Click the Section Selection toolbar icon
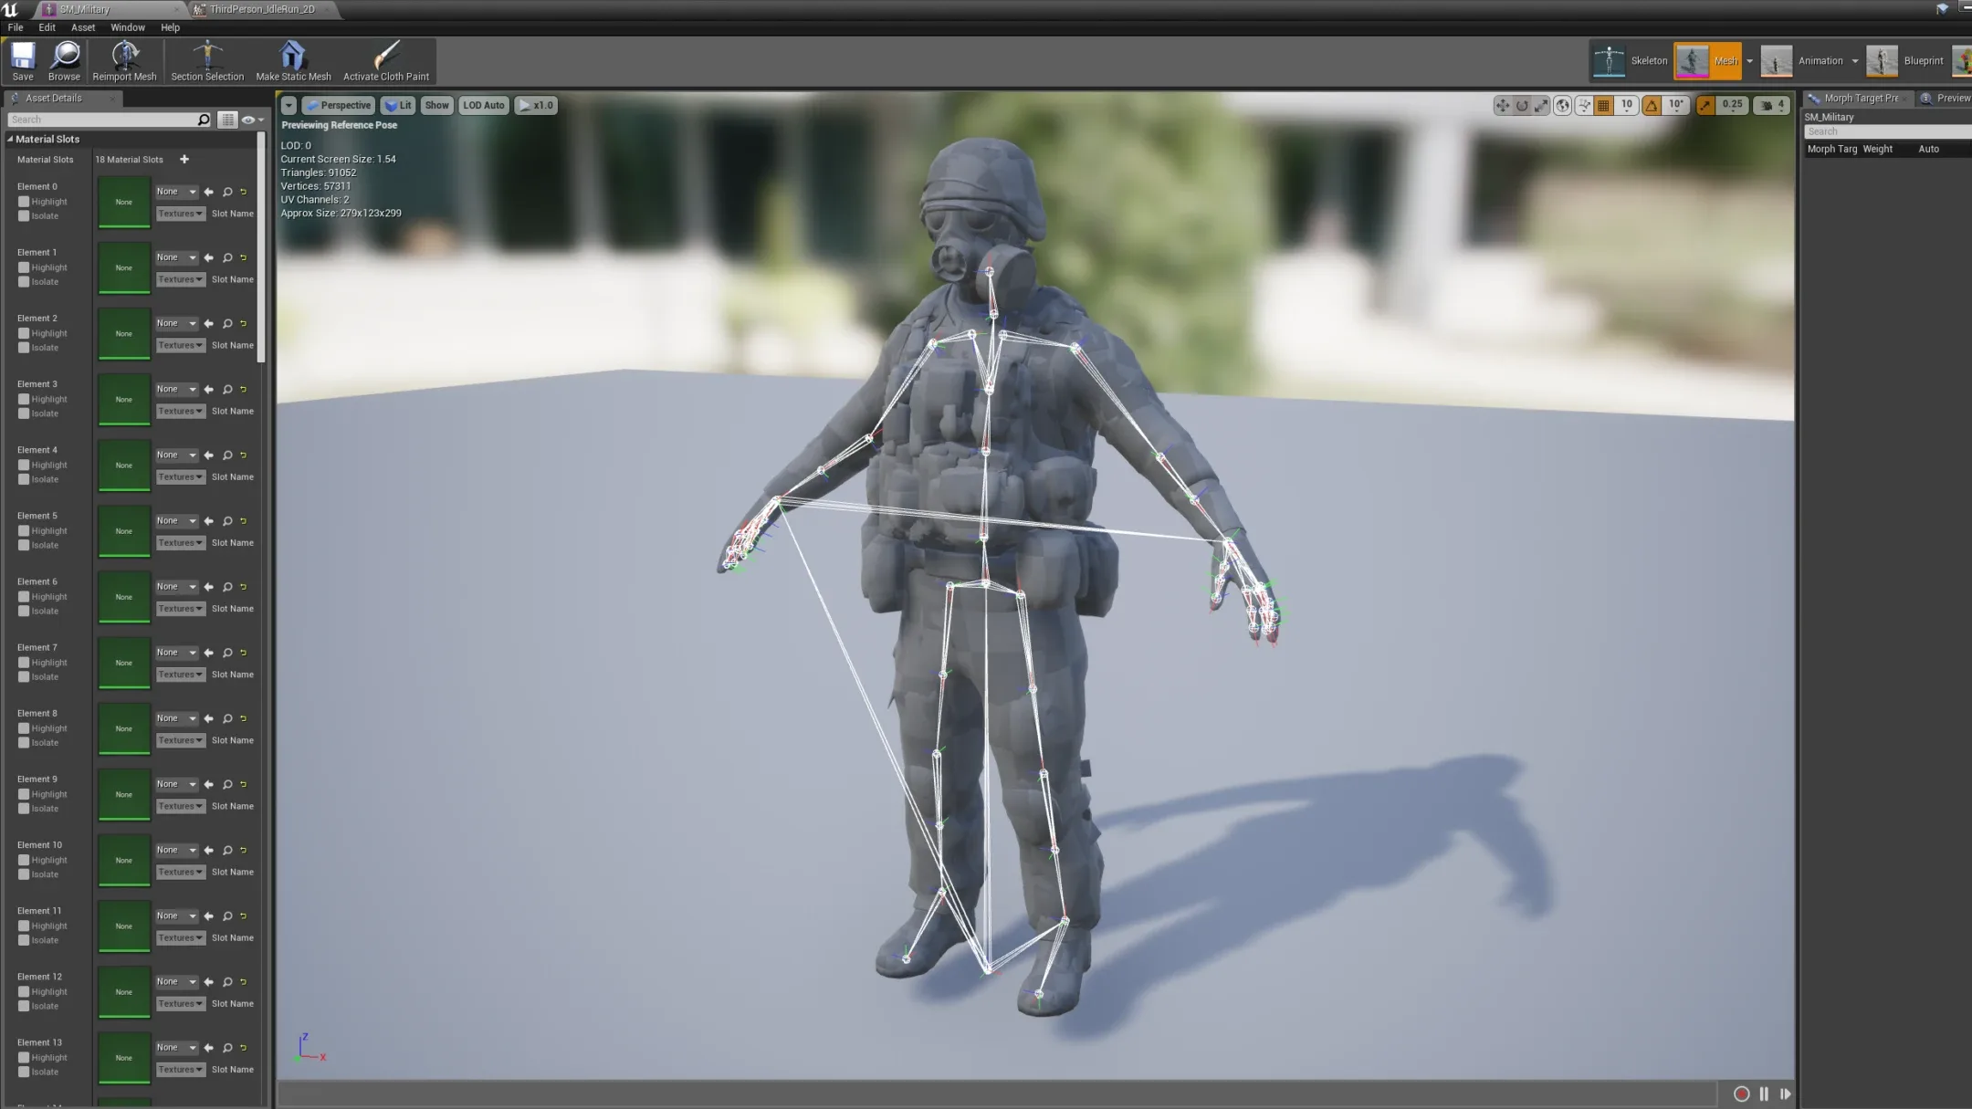 coord(207,59)
